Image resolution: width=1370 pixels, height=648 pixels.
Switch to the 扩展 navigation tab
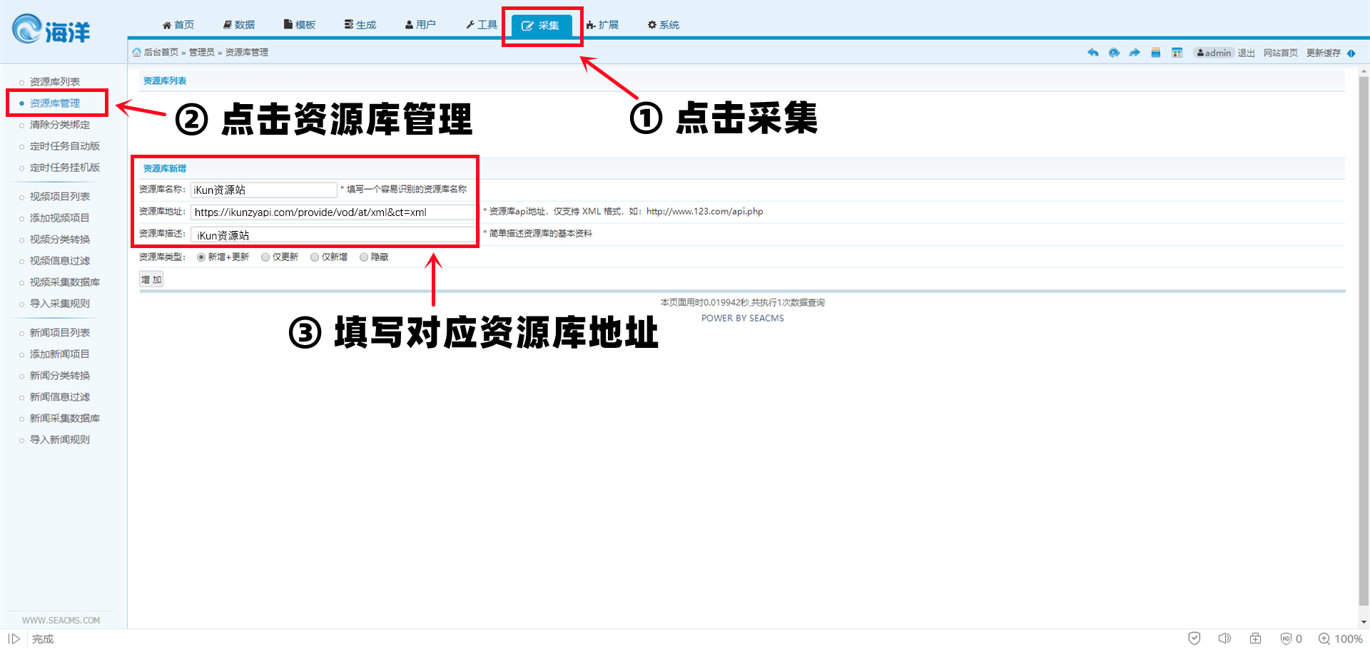[602, 25]
